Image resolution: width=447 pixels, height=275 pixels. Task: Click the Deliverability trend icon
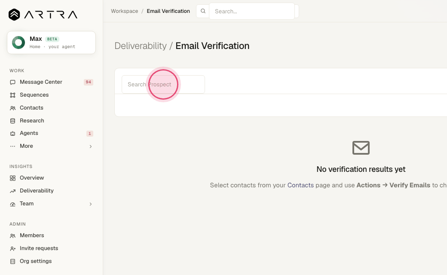(x=12, y=191)
